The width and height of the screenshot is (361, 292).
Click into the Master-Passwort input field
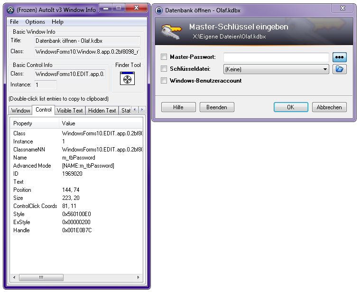tap(276, 57)
